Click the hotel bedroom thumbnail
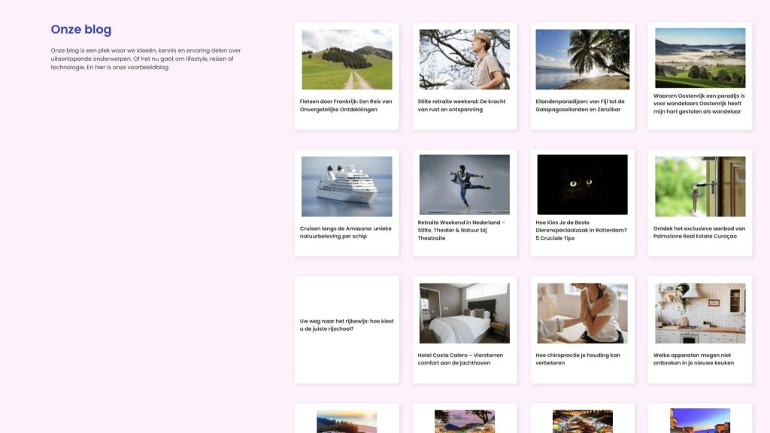This screenshot has height=433, width=770. click(x=464, y=313)
